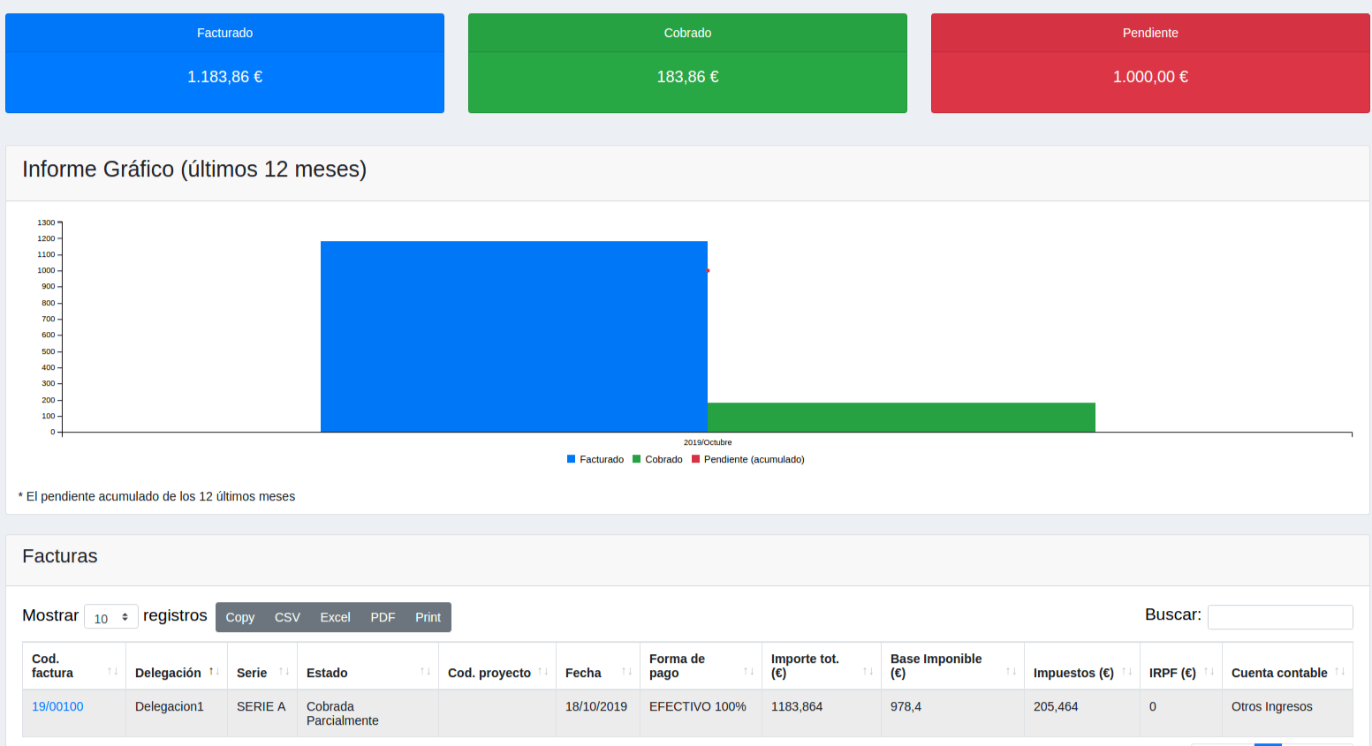Open the Mostrar registros count dropdown
Viewport: 1372px width, 746px height.
(x=111, y=617)
